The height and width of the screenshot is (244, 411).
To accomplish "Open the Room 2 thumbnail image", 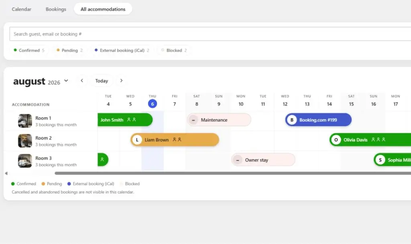I will (25, 141).
